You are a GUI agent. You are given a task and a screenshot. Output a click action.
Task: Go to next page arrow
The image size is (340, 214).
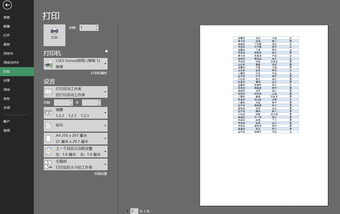153,211
